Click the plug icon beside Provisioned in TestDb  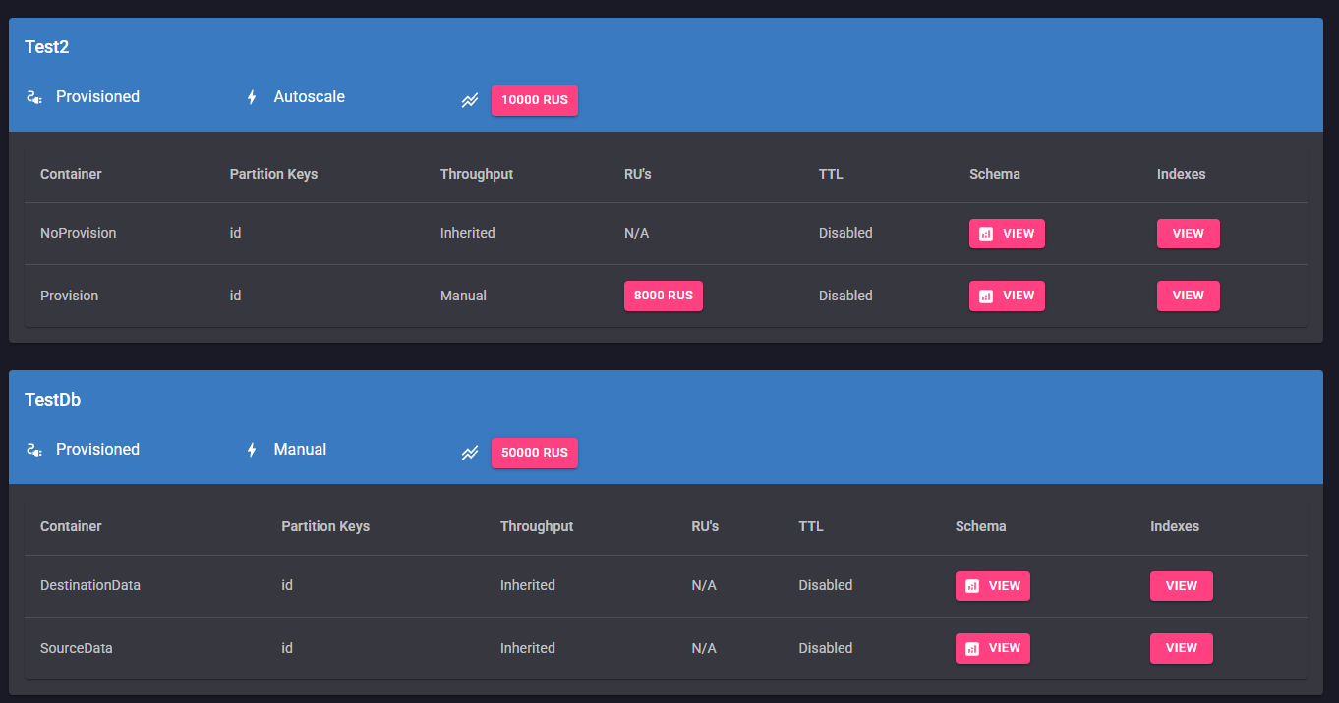[33, 450]
